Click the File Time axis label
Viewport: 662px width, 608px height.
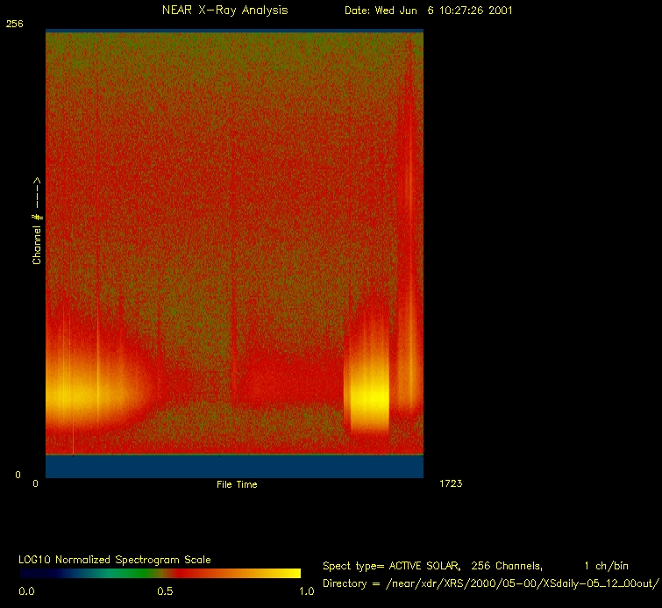[237, 484]
